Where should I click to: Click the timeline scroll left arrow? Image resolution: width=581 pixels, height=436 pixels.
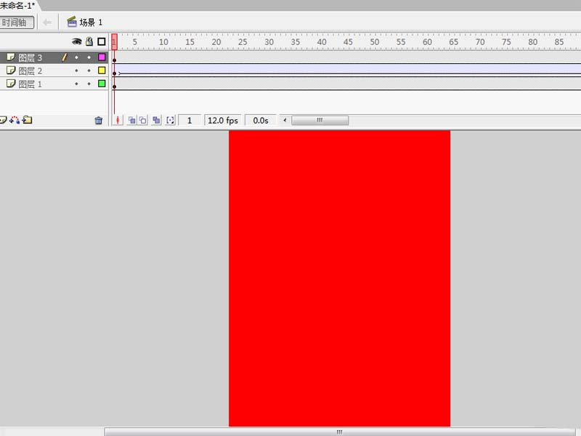click(x=285, y=120)
